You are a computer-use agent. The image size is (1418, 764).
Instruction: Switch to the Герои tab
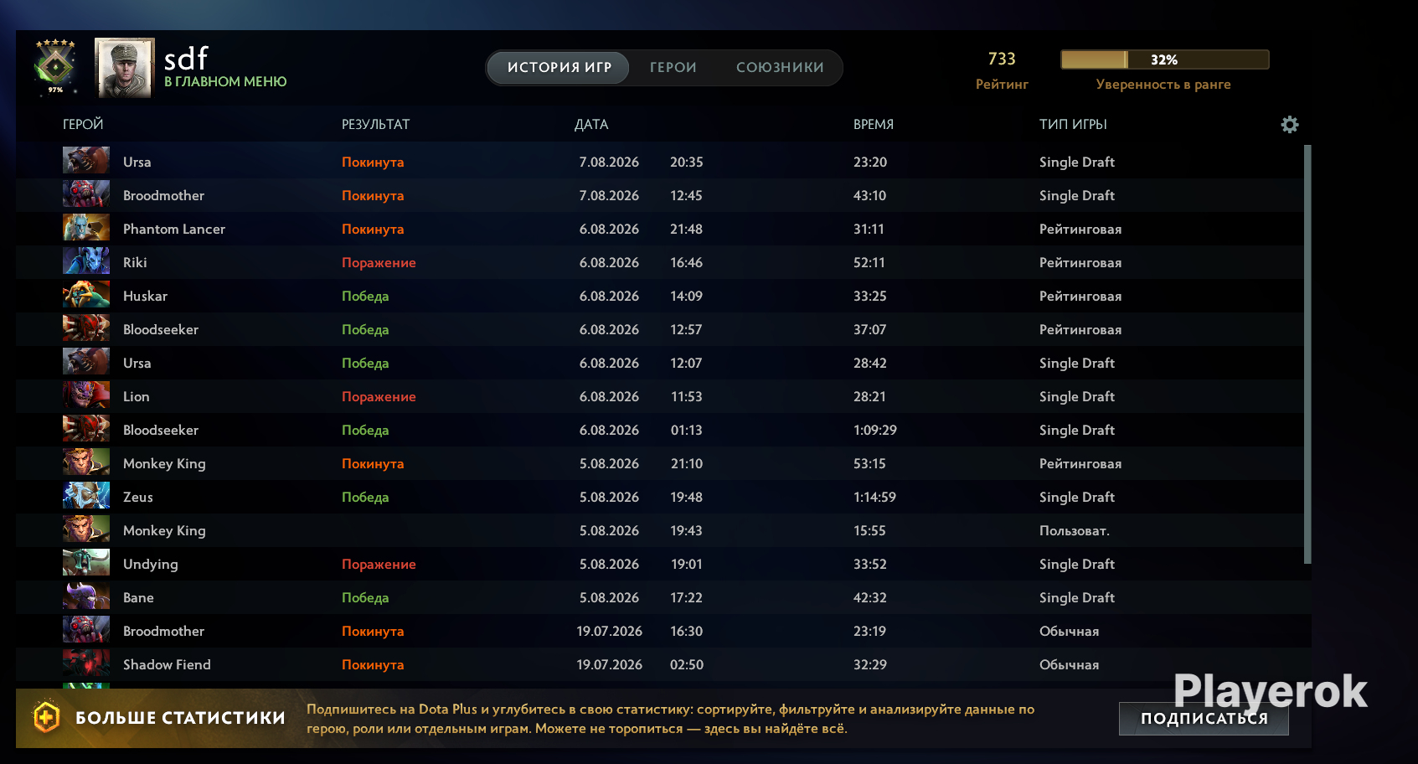tap(673, 67)
